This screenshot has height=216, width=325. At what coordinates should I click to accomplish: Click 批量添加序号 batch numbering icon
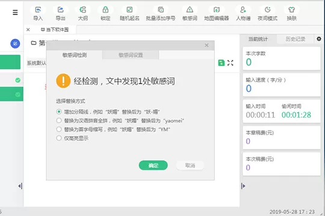click(161, 13)
